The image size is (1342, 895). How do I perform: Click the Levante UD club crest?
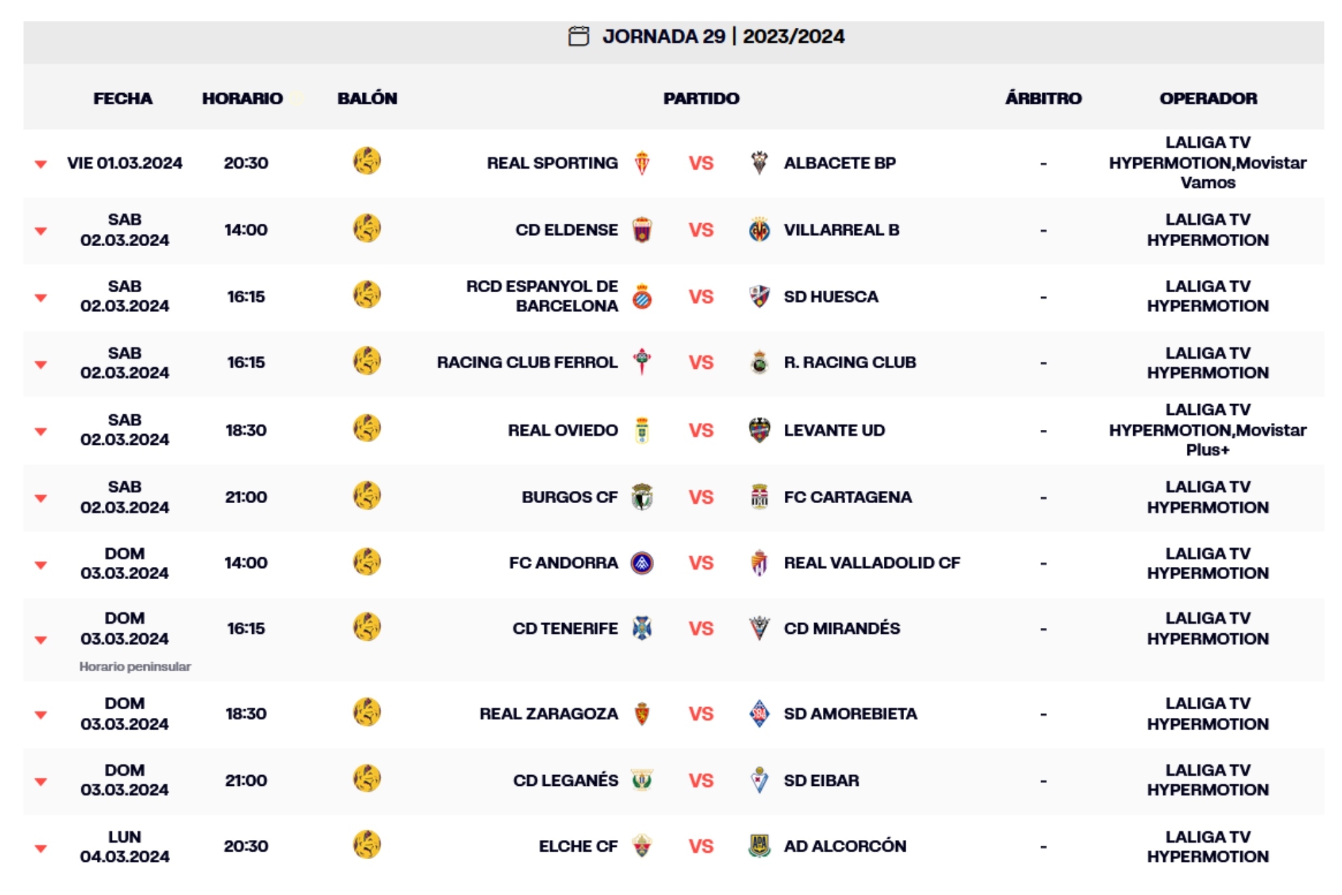[x=759, y=430]
